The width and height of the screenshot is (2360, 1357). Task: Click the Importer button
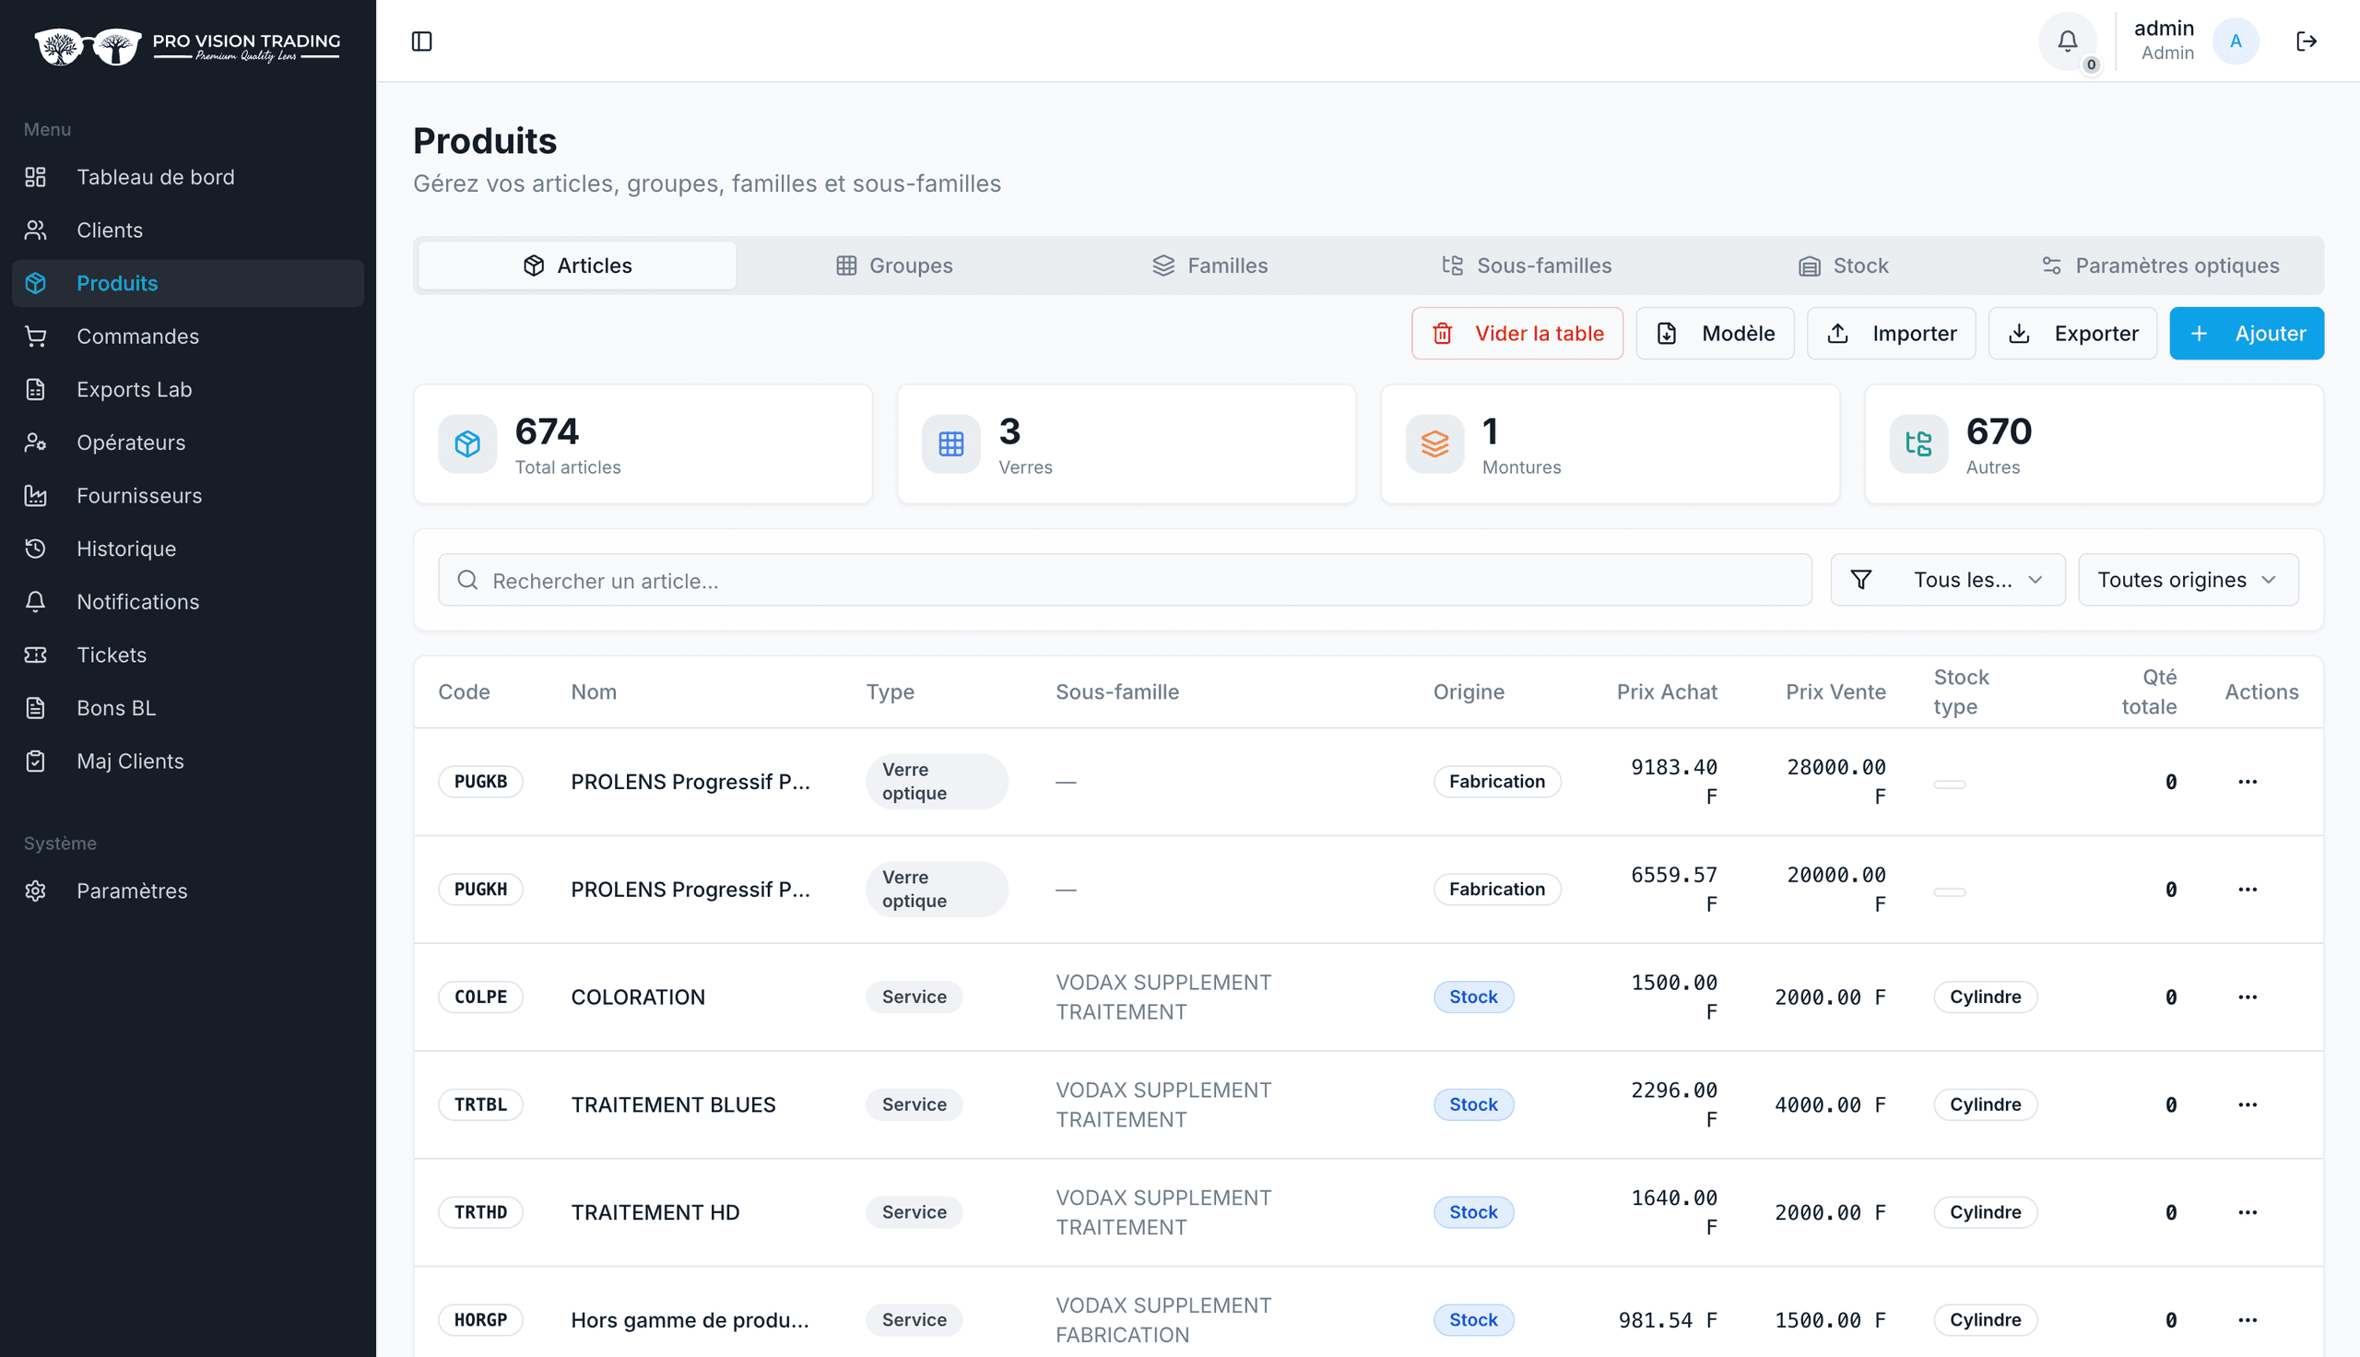point(1892,334)
